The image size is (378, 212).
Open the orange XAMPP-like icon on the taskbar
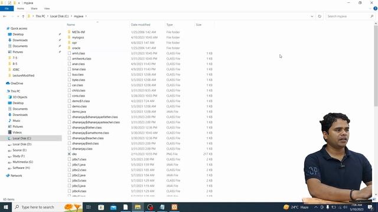click(175, 207)
